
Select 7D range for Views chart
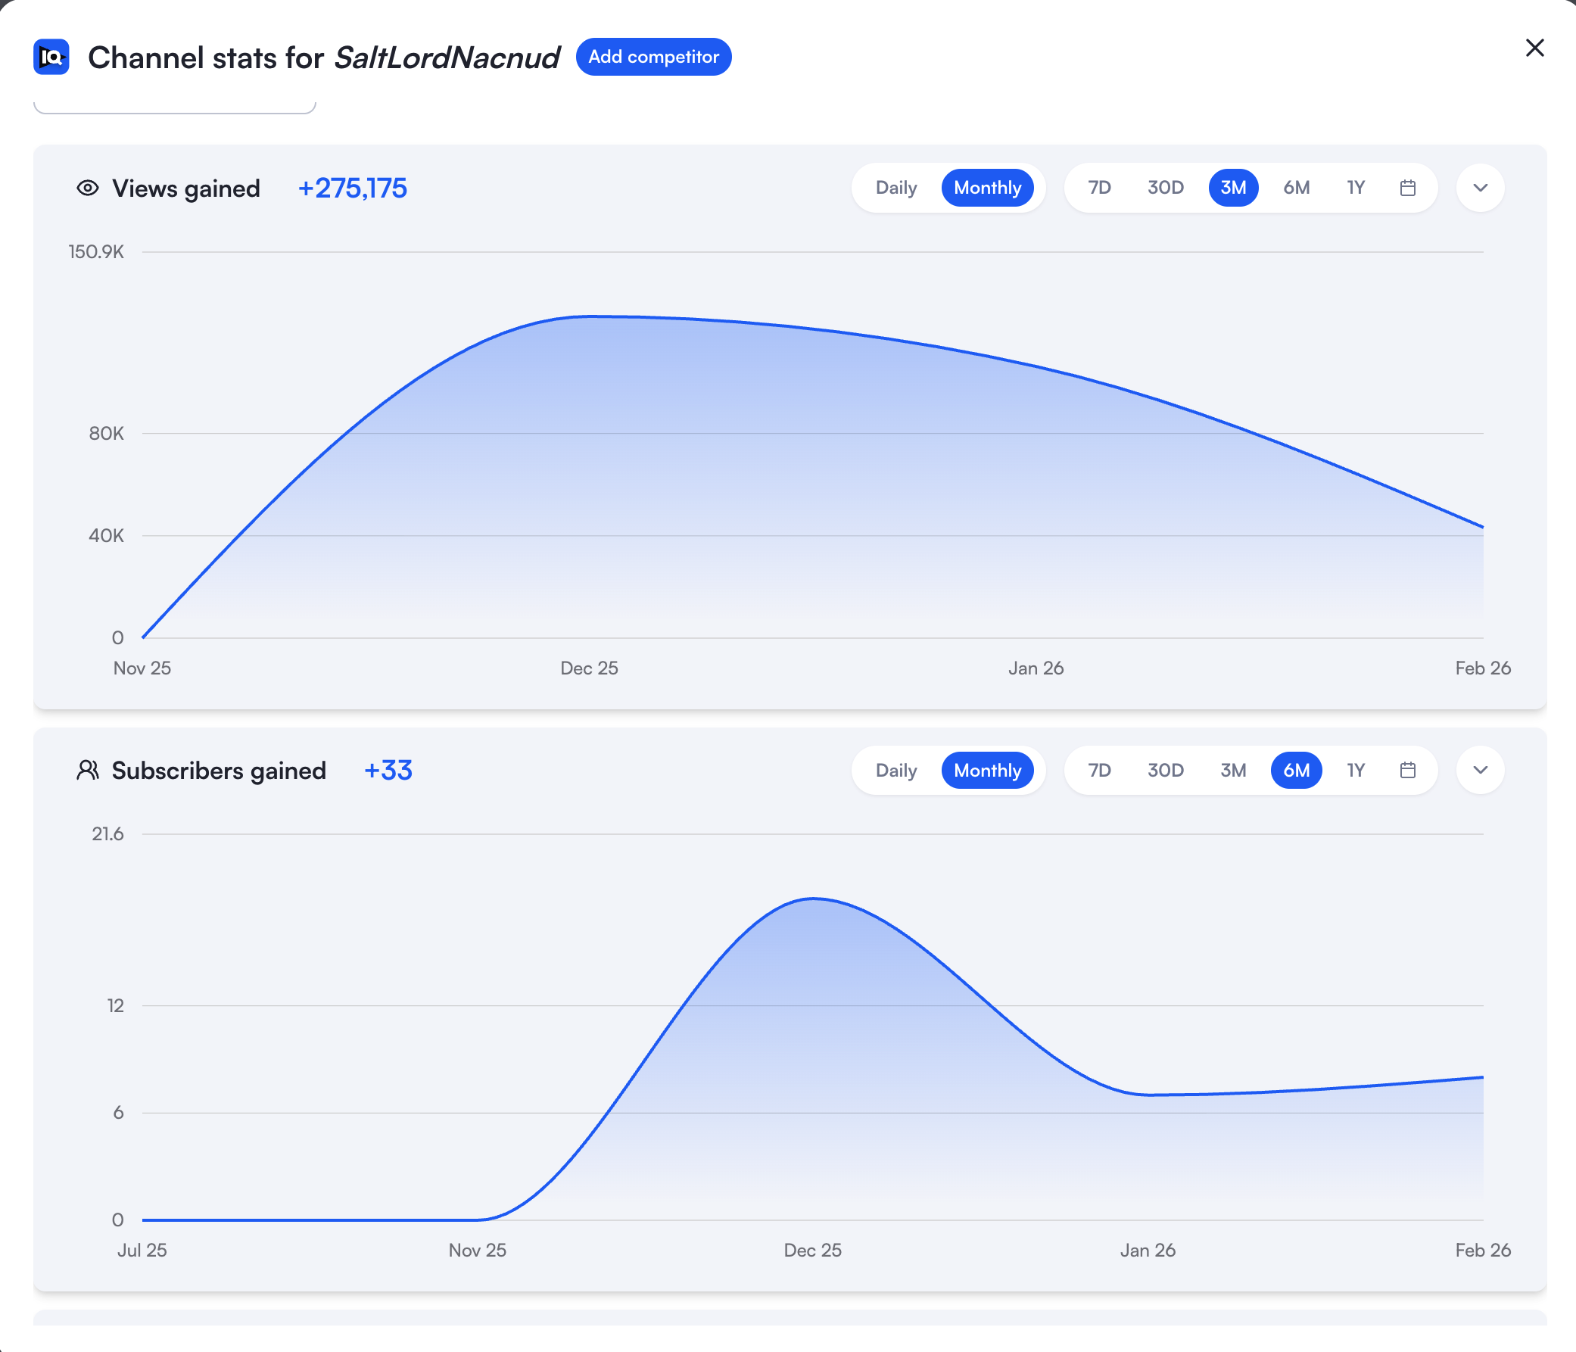[x=1099, y=188]
